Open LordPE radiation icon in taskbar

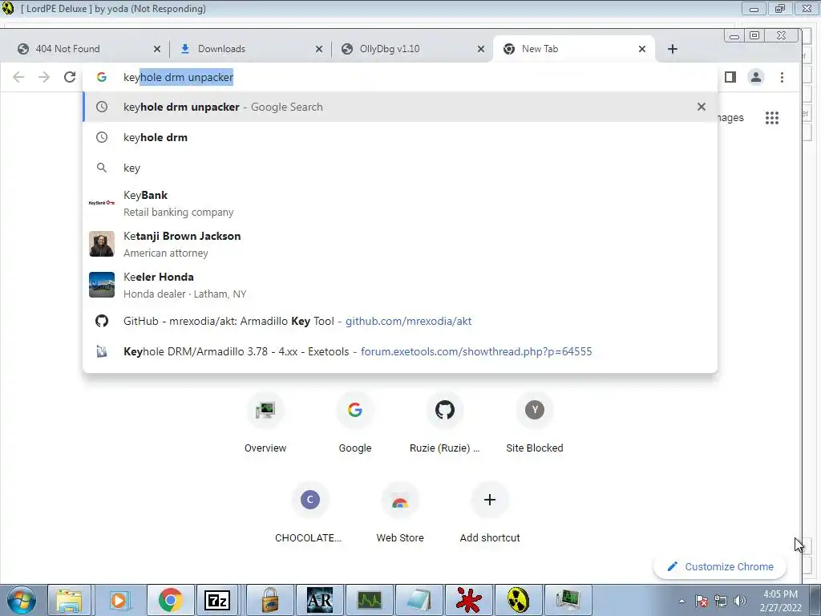click(x=518, y=600)
